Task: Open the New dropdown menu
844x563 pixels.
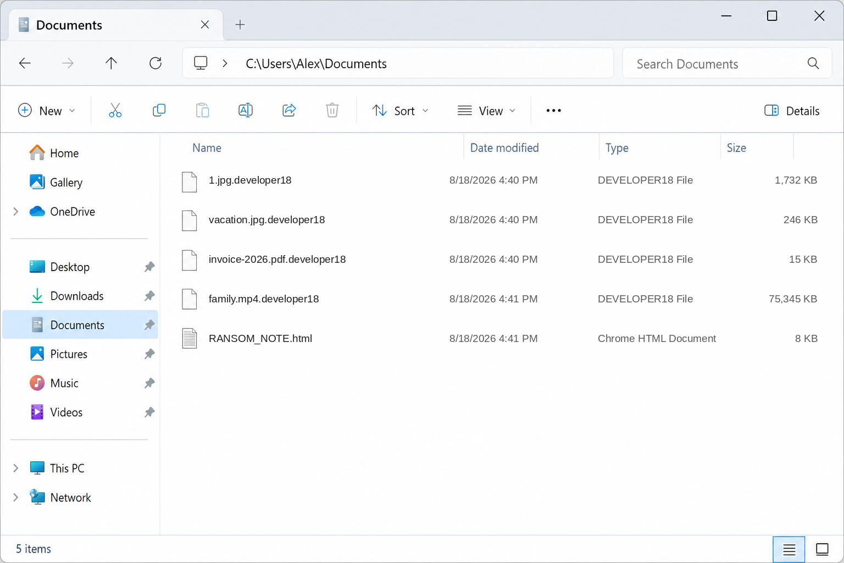Action: 47,111
